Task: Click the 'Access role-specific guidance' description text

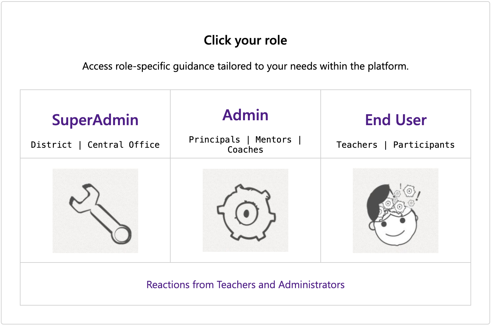Action: tap(245, 66)
